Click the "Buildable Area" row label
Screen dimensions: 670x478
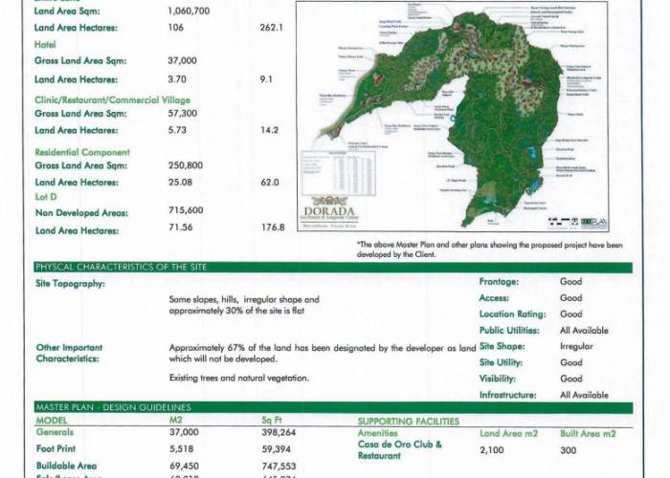[66, 467]
